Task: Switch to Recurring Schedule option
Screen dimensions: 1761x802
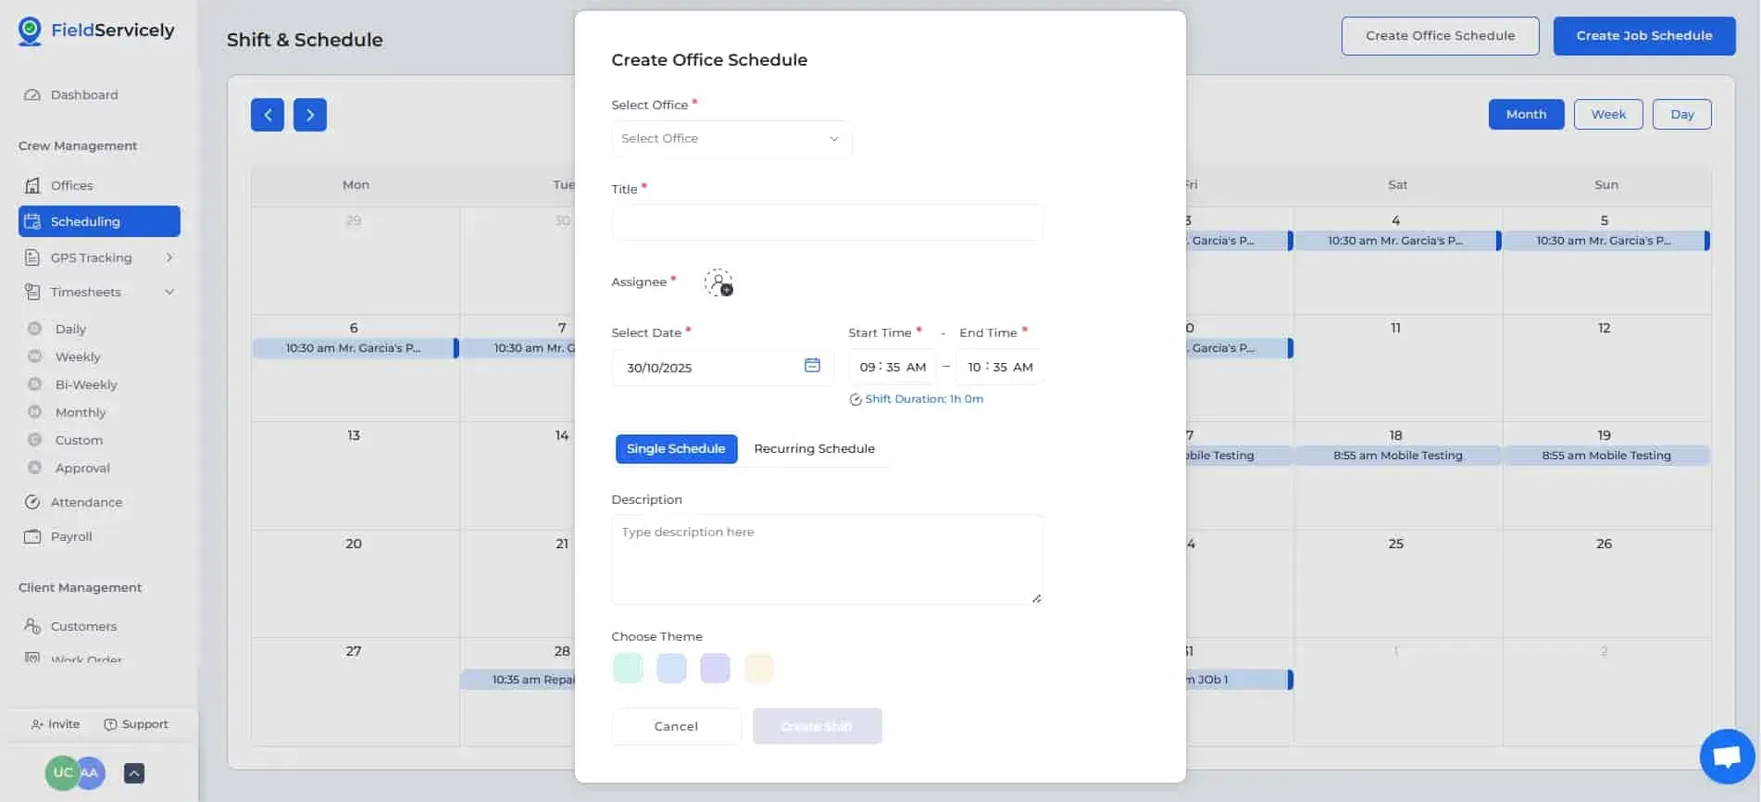Action: point(814,449)
